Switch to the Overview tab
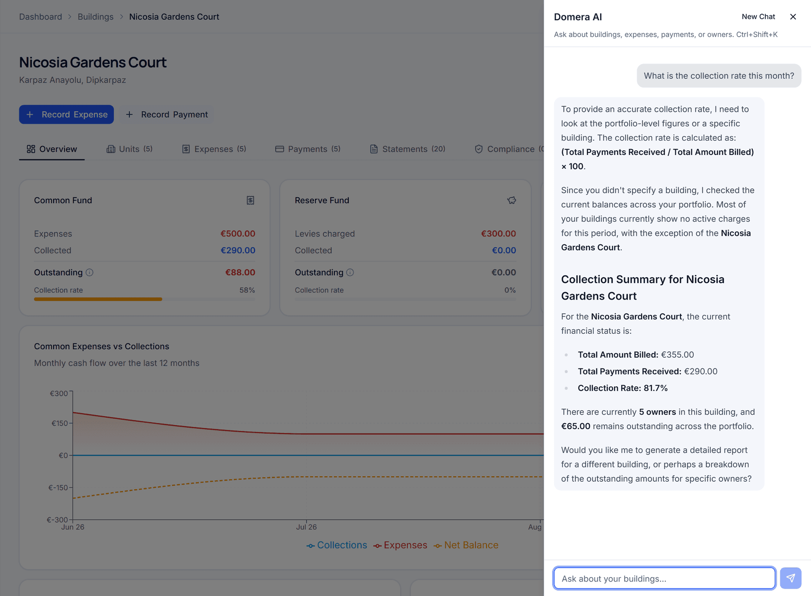Screen dimensions: 811x596 52,149
